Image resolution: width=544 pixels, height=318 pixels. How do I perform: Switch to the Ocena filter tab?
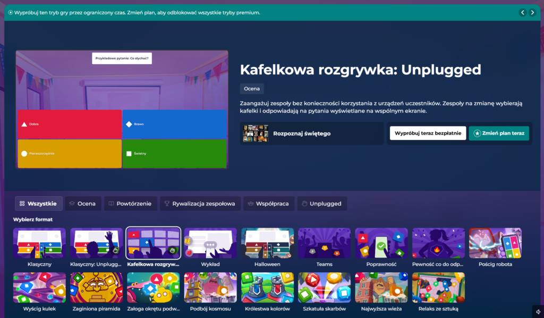click(83, 204)
